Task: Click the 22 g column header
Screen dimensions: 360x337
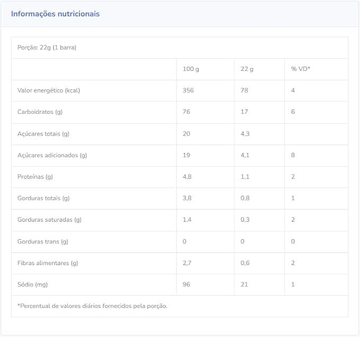Action: pos(247,69)
